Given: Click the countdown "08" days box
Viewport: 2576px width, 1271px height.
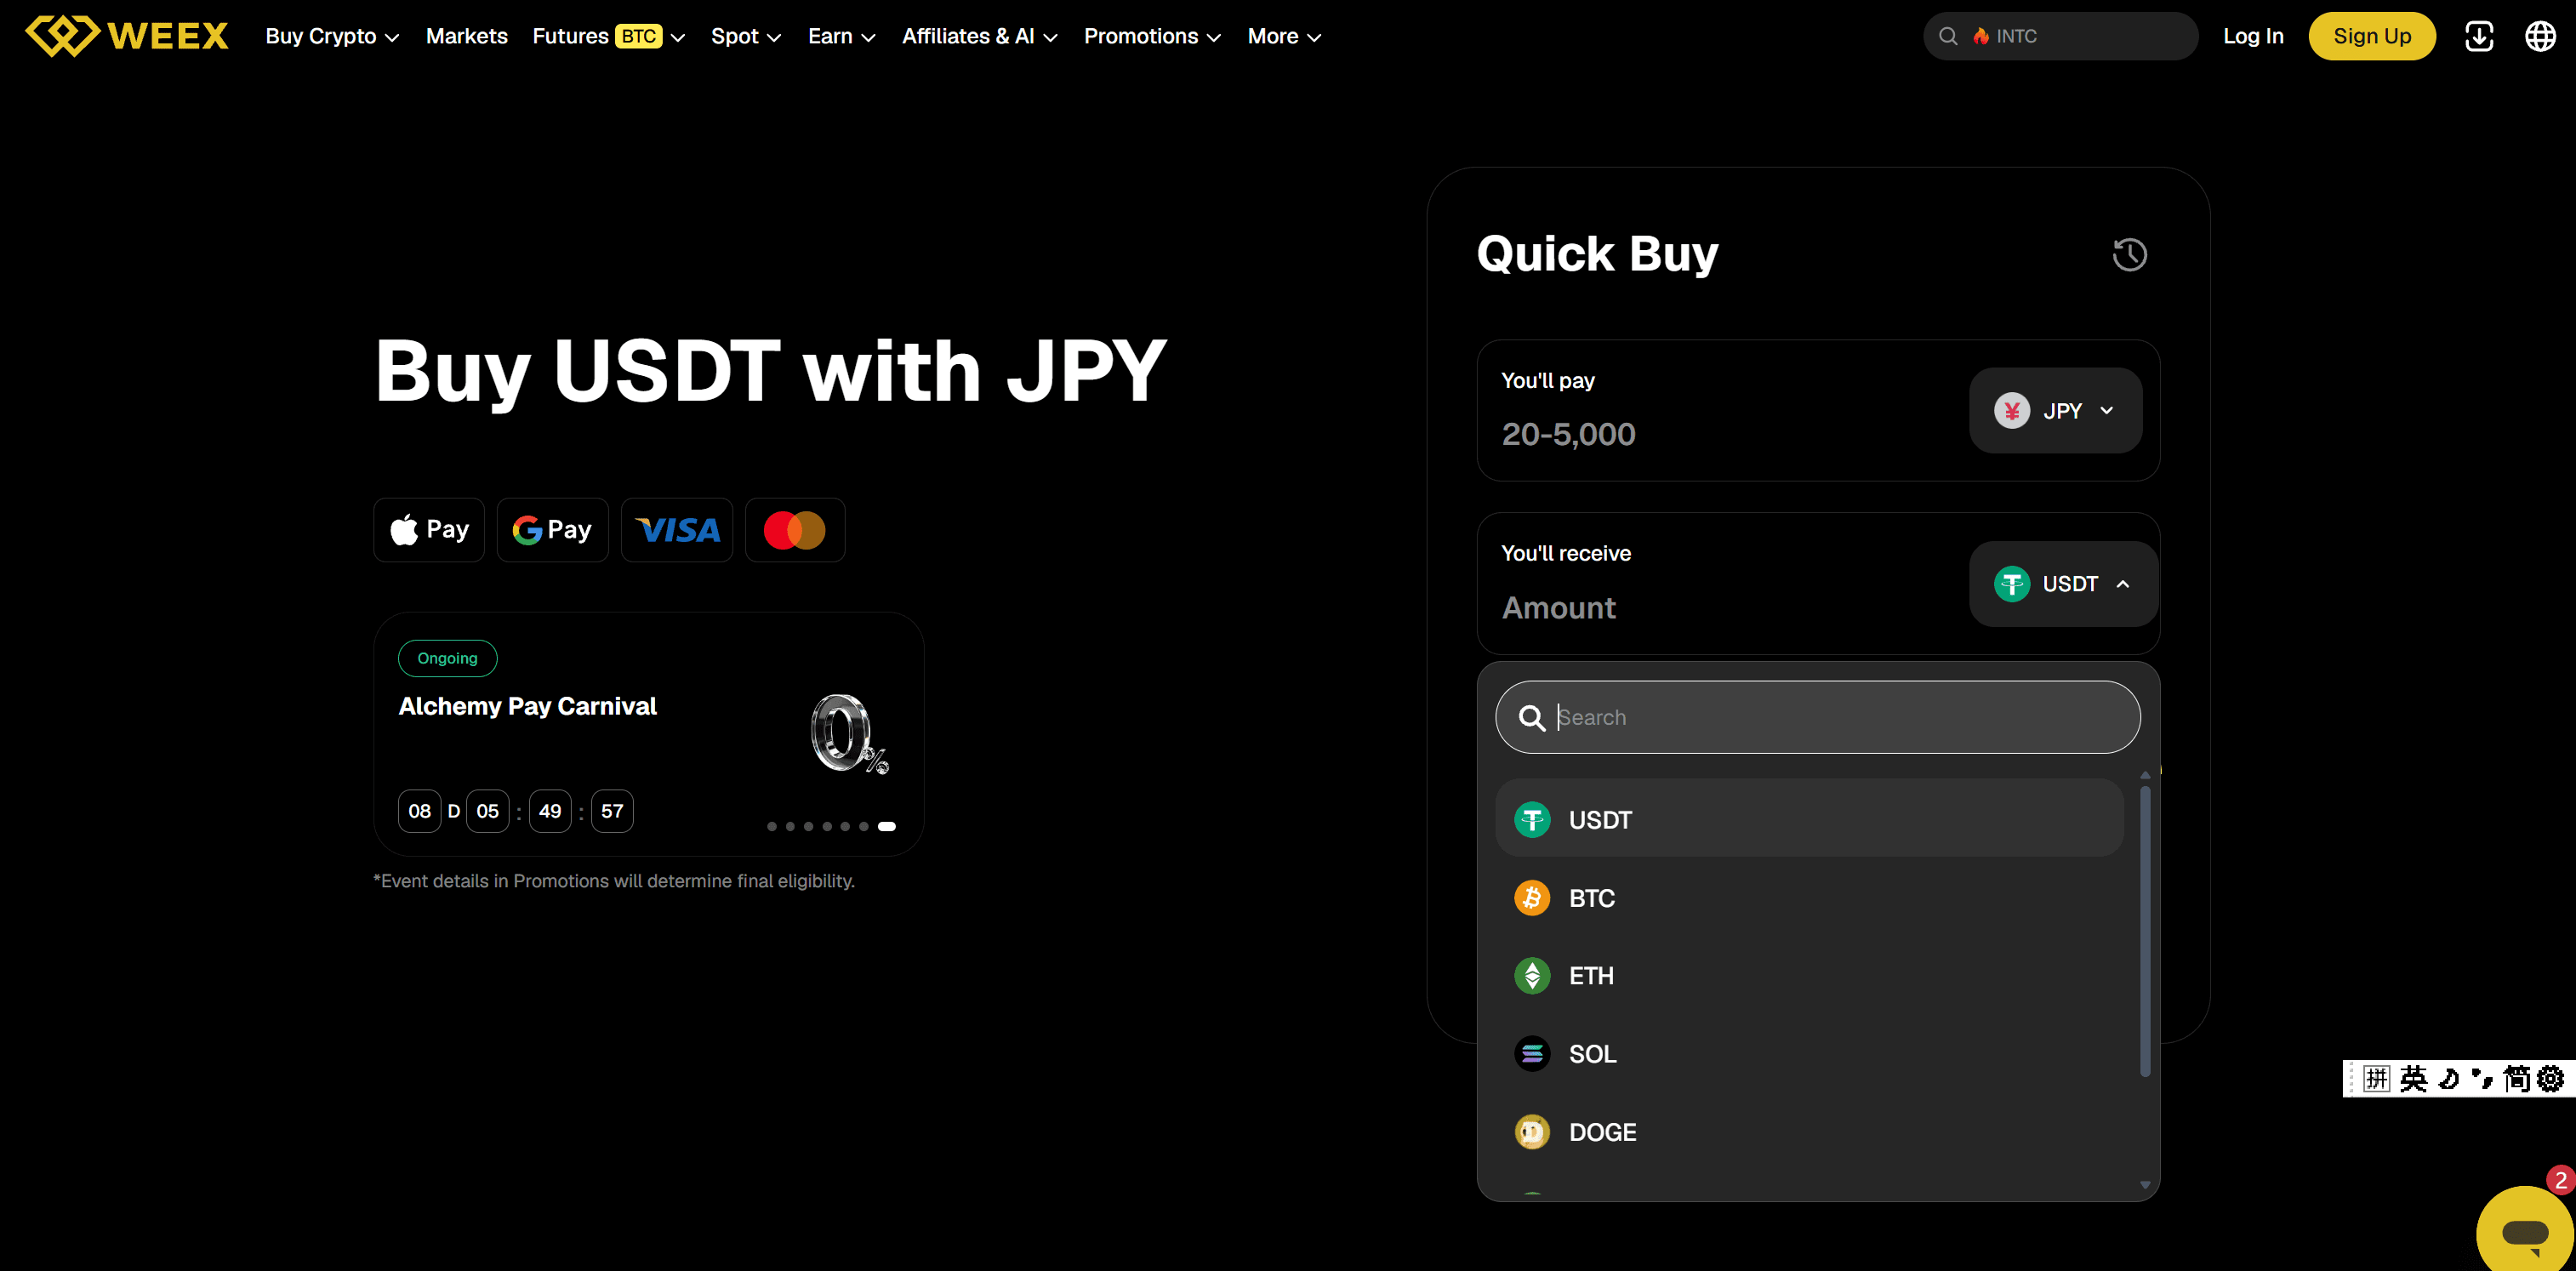Looking at the screenshot, I should (x=419, y=812).
